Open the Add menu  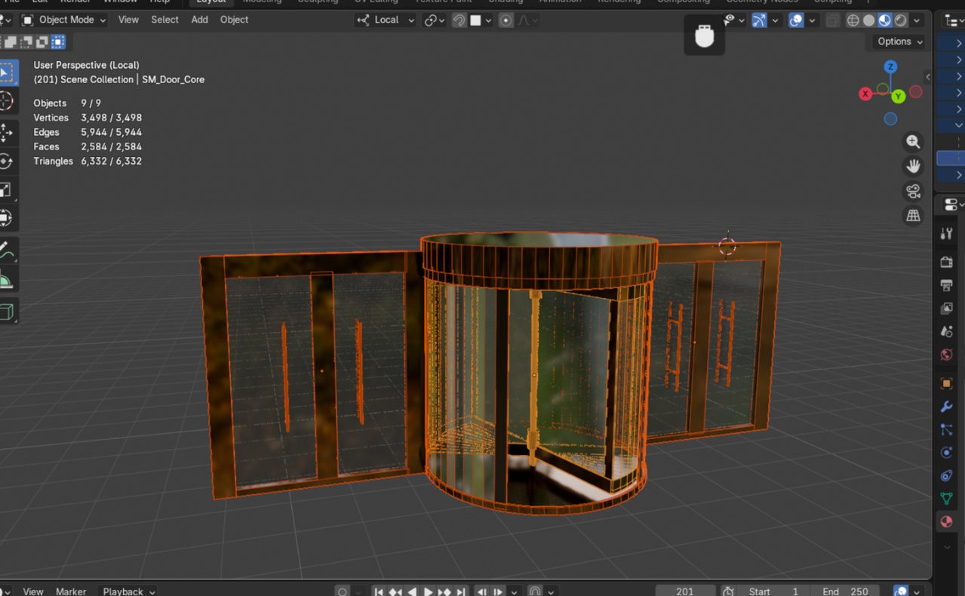point(199,20)
